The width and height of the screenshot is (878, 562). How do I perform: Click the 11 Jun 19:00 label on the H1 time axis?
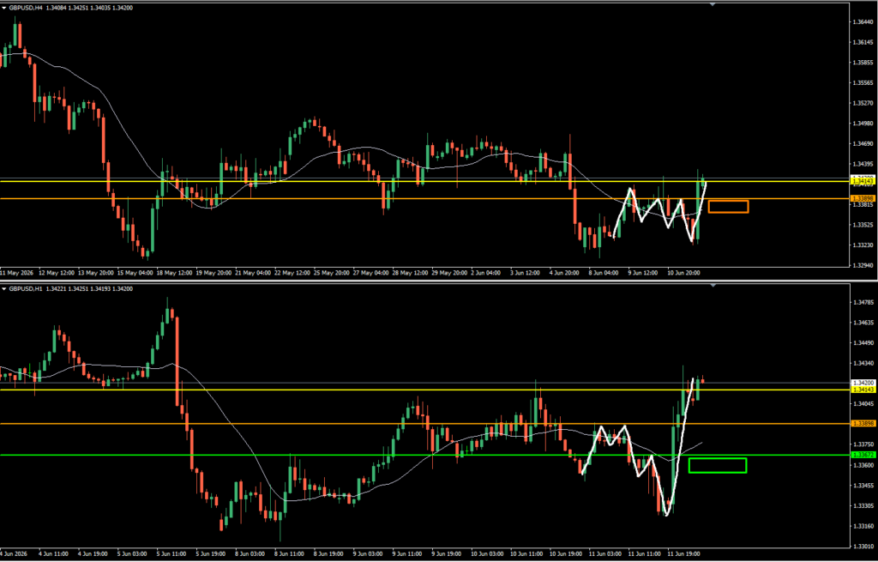(x=684, y=554)
